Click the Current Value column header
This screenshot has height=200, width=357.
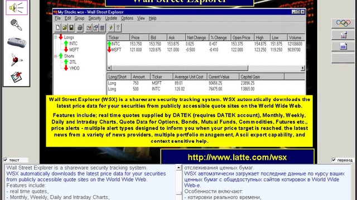click(x=223, y=77)
